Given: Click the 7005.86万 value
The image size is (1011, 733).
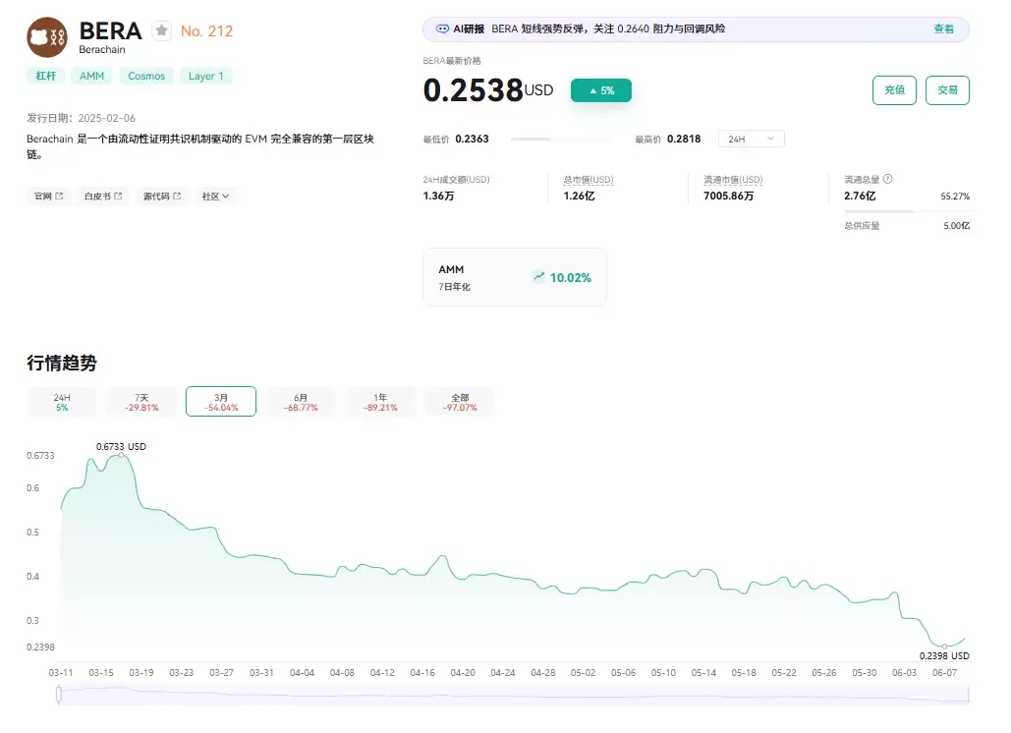Looking at the screenshot, I should tap(729, 196).
